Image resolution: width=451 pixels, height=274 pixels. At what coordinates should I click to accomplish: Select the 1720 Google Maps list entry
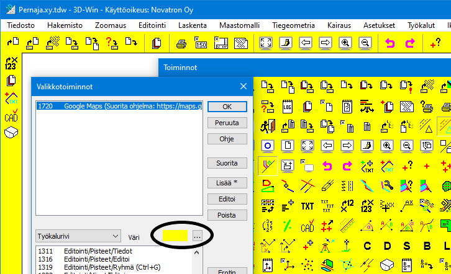[x=118, y=107]
